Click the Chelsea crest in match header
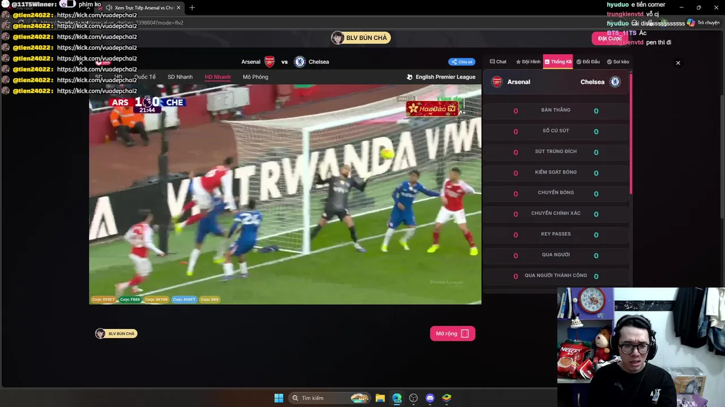This screenshot has height=407, width=725. (300, 62)
